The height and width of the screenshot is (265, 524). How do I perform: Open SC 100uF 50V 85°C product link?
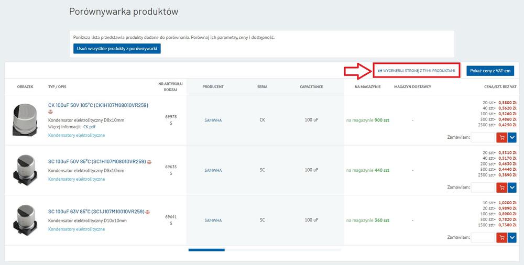point(97,161)
